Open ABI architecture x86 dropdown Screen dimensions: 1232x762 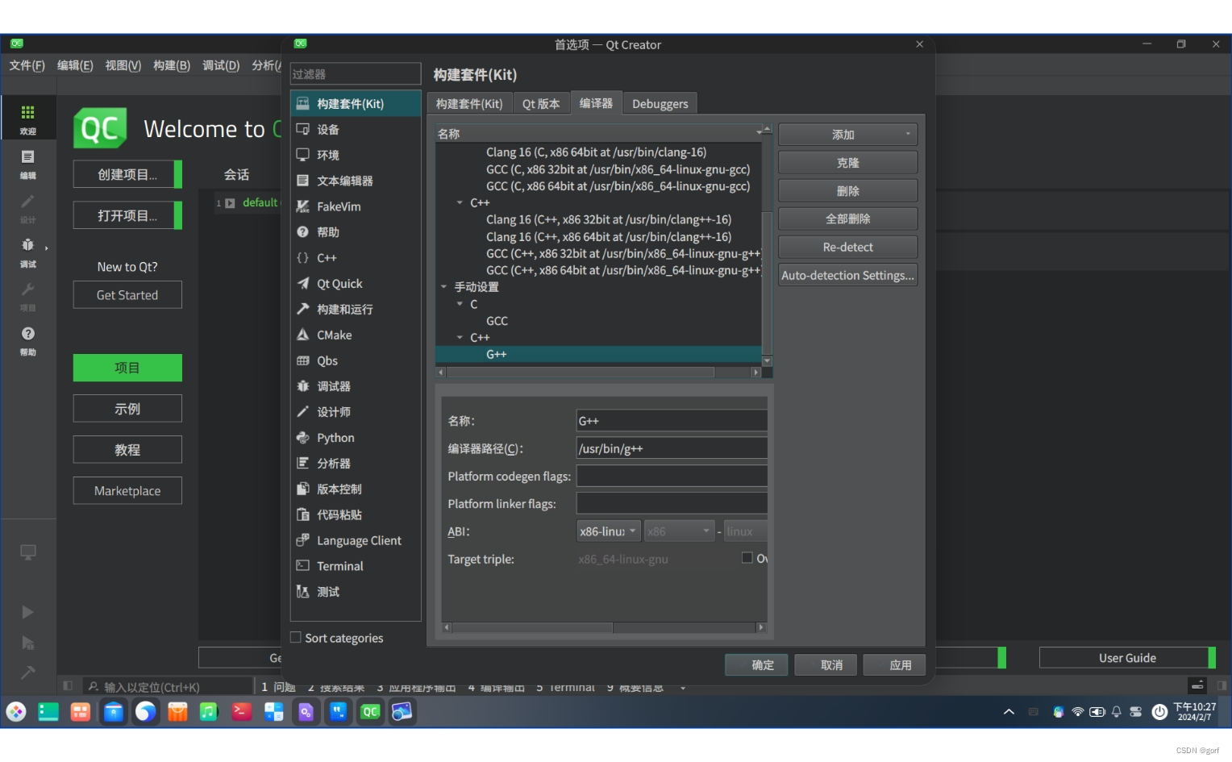click(679, 531)
